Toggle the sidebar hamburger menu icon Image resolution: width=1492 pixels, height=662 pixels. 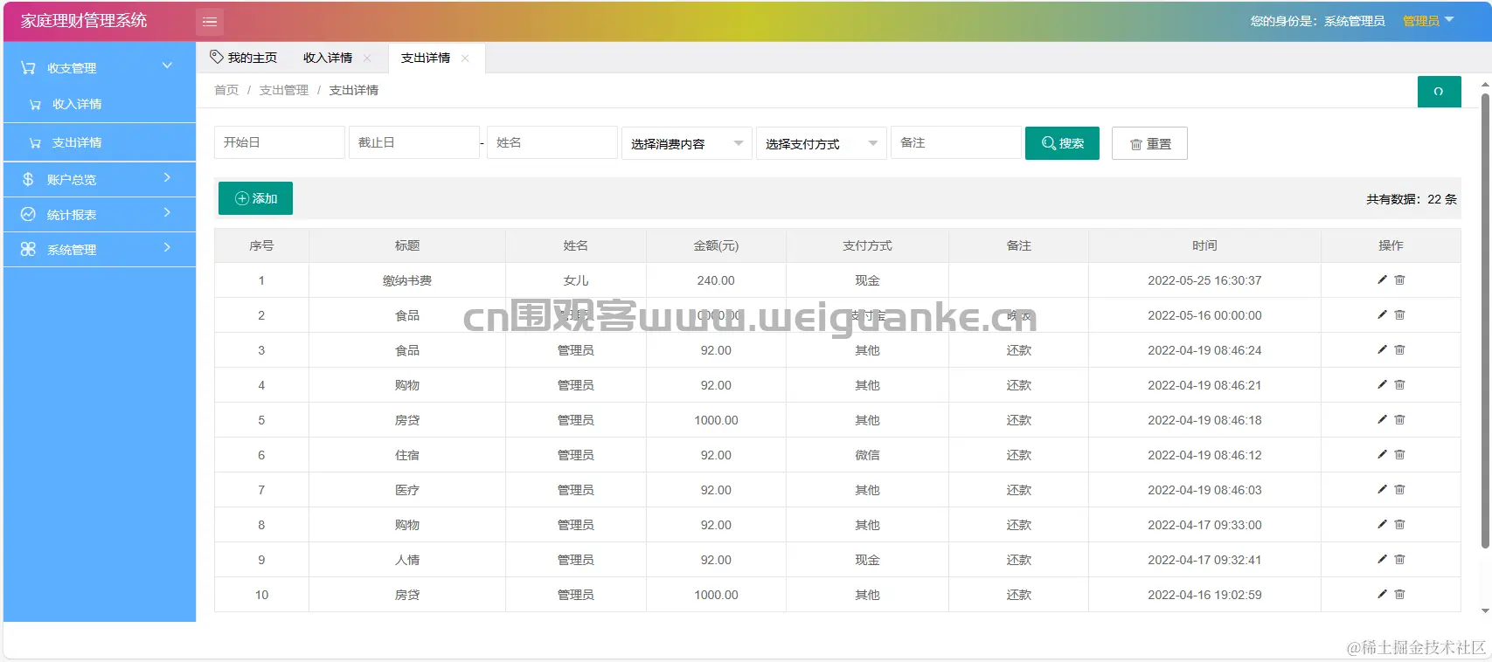click(210, 22)
